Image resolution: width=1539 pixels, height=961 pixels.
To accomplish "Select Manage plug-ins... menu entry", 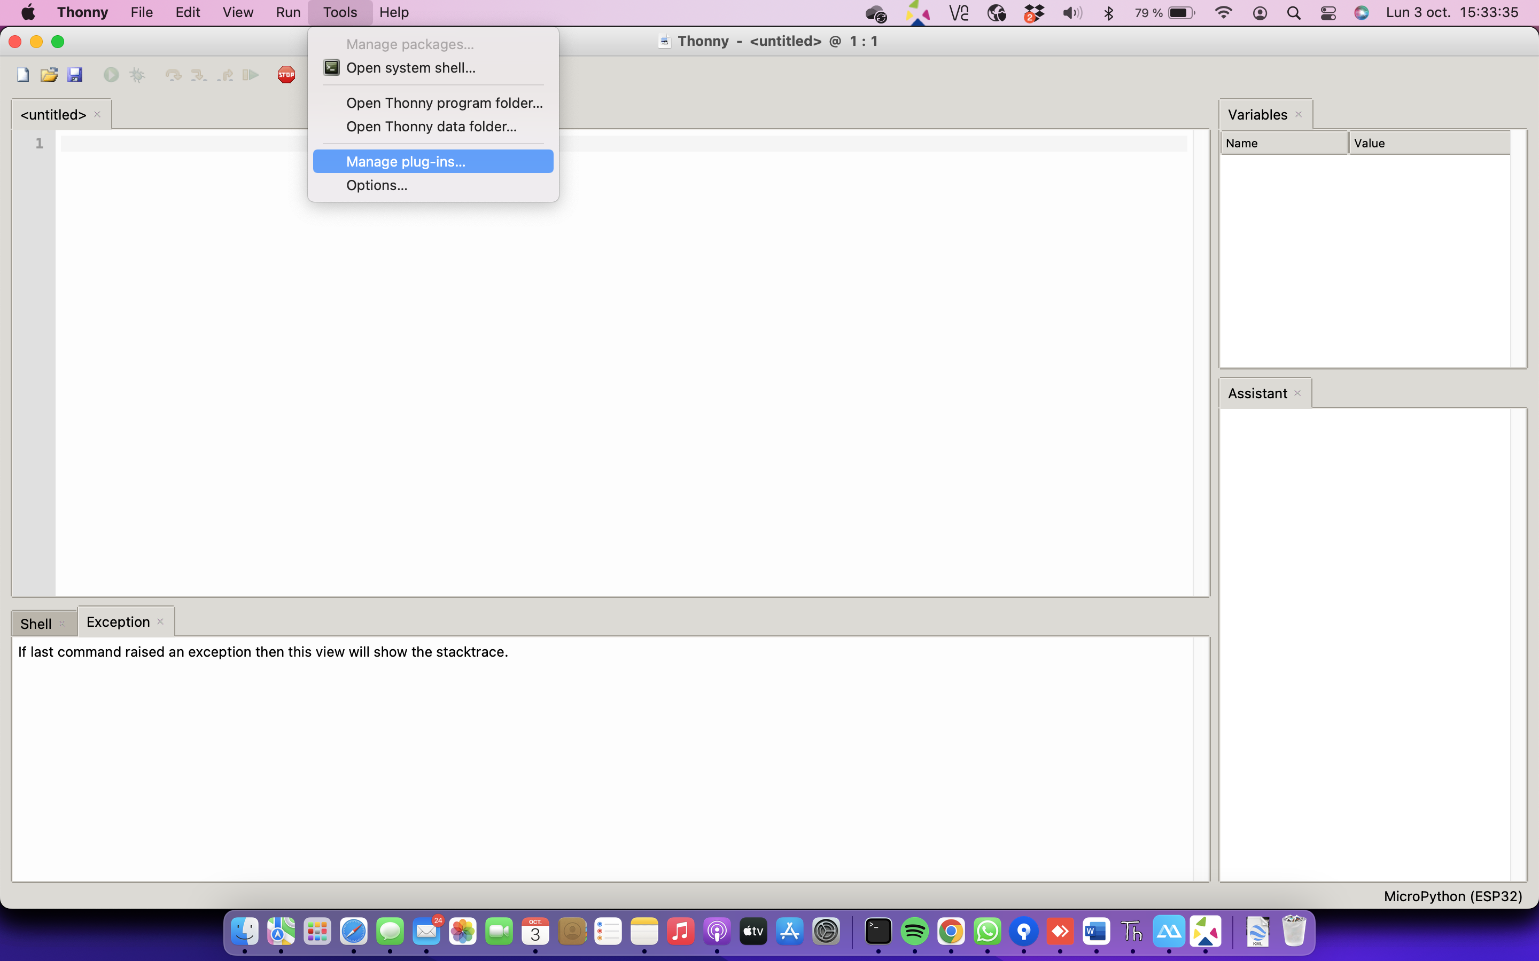I will 406,161.
